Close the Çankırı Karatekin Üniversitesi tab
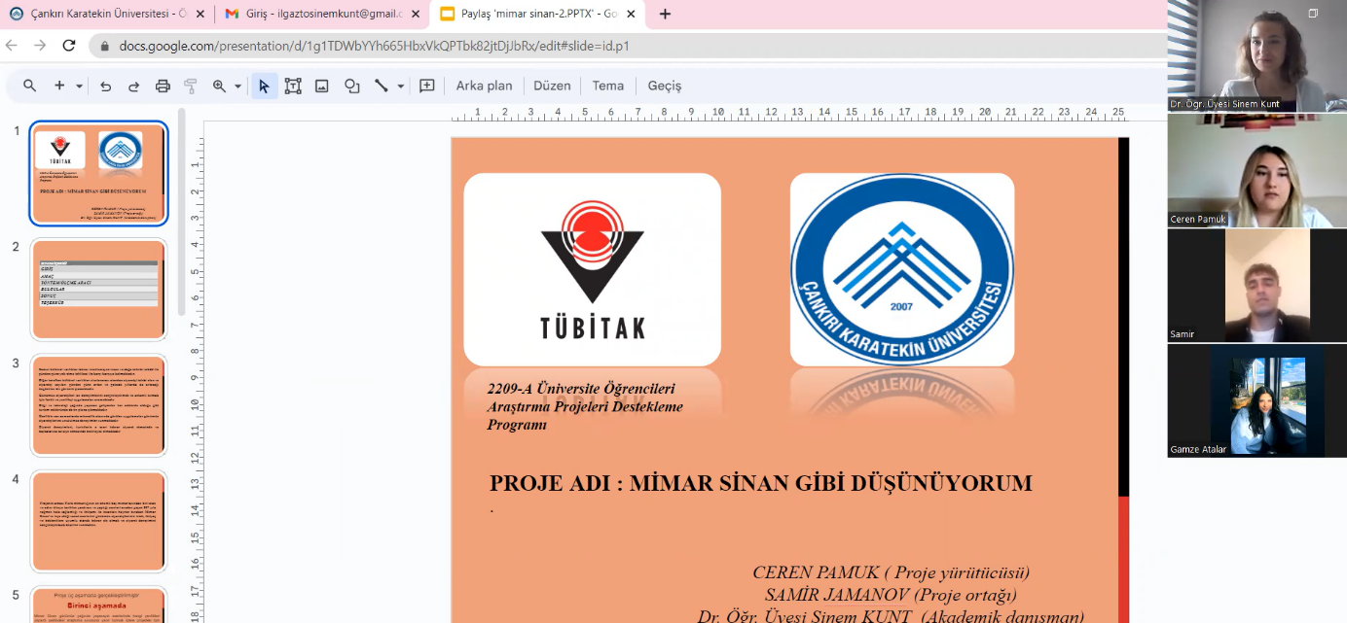The height and width of the screenshot is (623, 1347). [x=200, y=15]
